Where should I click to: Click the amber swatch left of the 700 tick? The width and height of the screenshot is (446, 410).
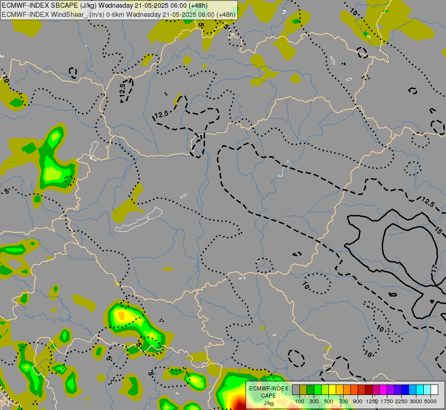point(339,389)
